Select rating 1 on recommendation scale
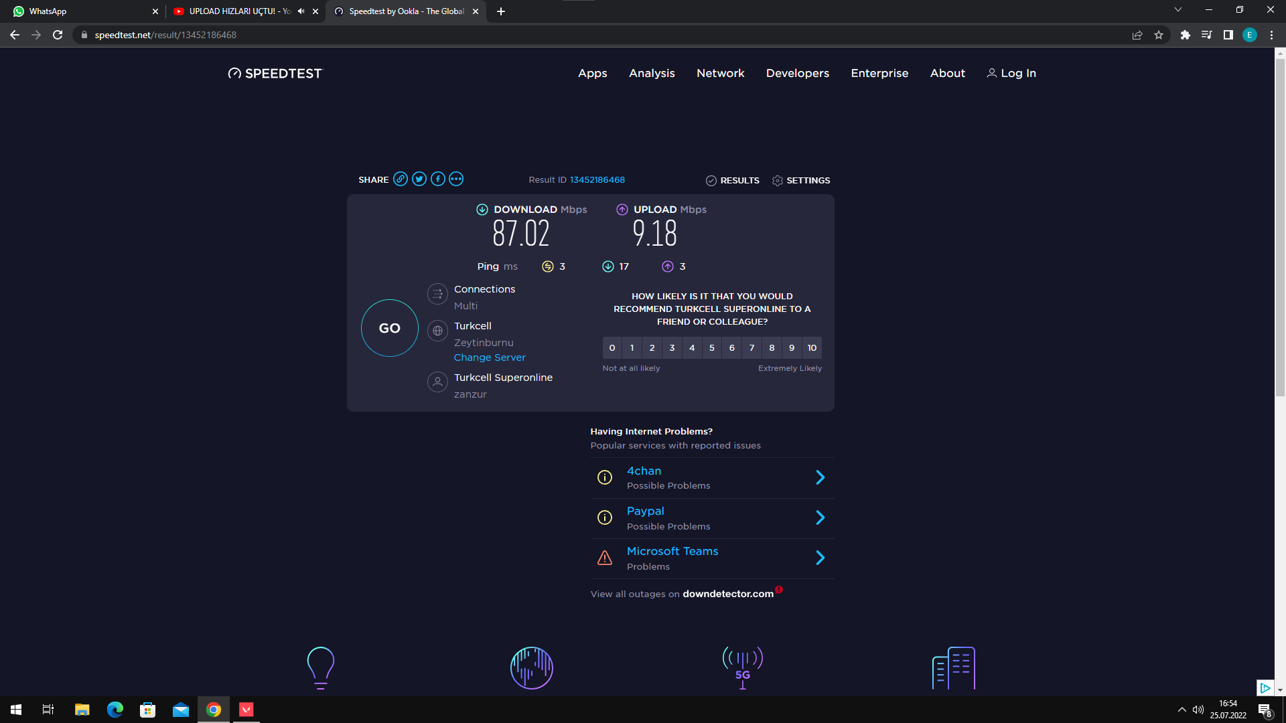The width and height of the screenshot is (1286, 723). (632, 348)
